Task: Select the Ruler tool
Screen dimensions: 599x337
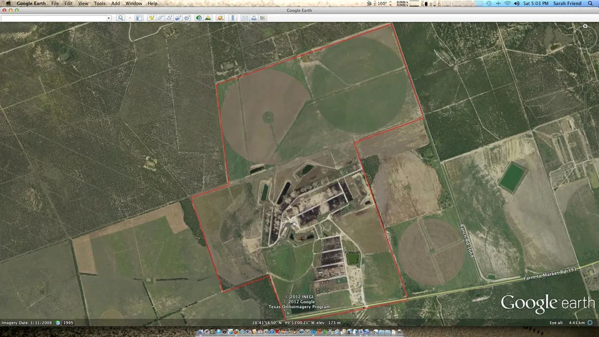Action: coord(233,18)
